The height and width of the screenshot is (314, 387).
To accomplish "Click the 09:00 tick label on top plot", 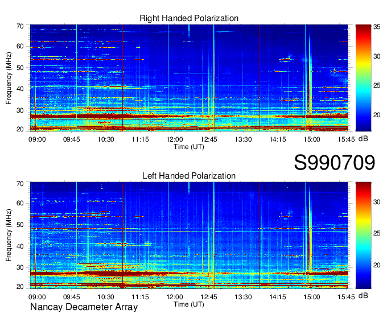I will pyautogui.click(x=37, y=139).
